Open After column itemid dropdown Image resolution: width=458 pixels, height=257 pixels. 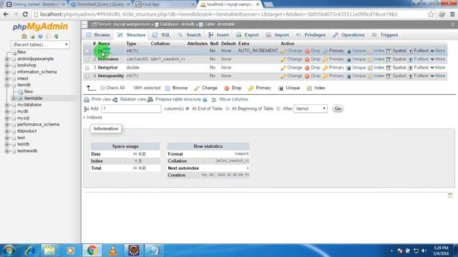tap(311, 109)
